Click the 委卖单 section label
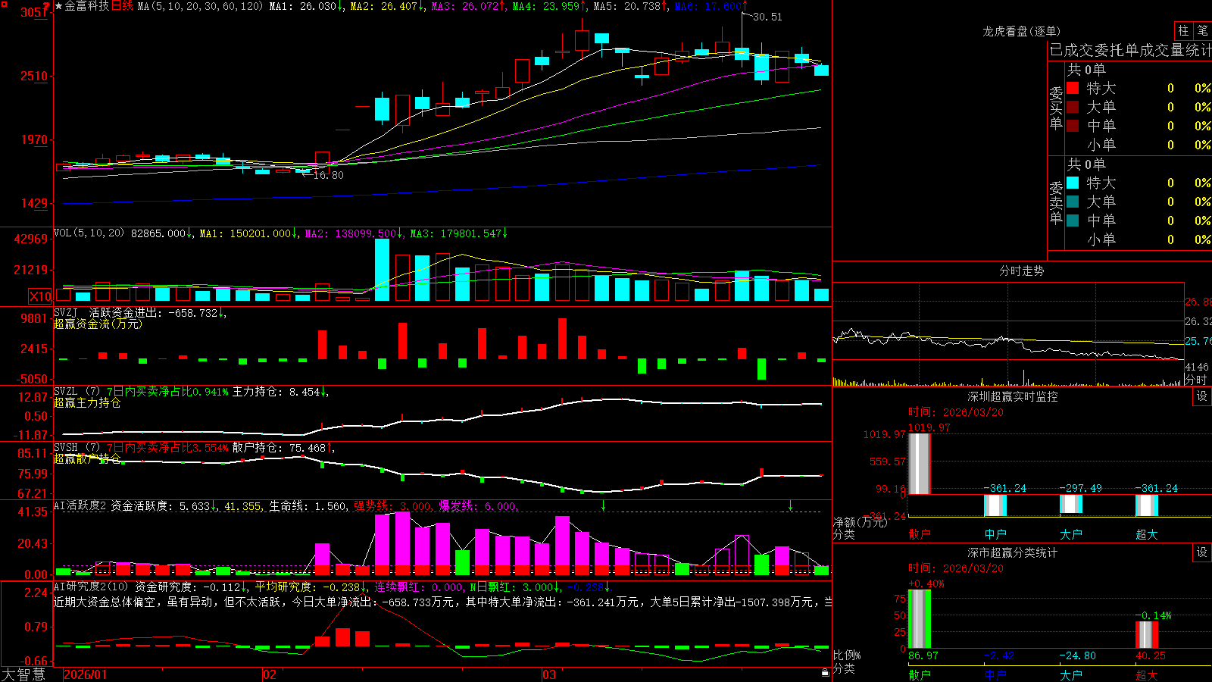This screenshot has width=1212, height=682. click(1056, 203)
